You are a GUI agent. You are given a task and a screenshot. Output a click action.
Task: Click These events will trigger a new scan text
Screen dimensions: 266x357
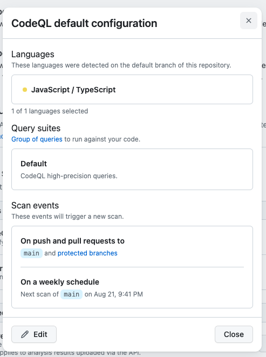(x=67, y=216)
